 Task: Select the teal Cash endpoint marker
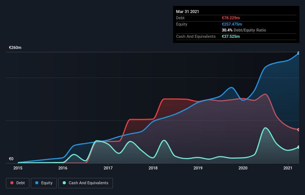299,147
